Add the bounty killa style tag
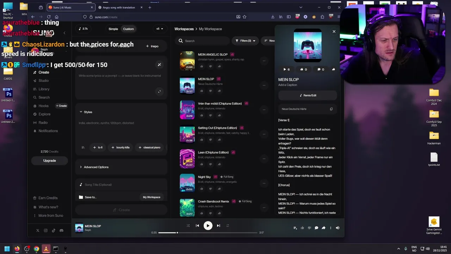This screenshot has height=254, width=451. (121, 147)
